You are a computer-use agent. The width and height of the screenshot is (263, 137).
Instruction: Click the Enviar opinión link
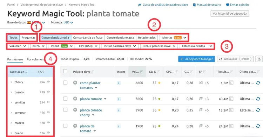237,5
